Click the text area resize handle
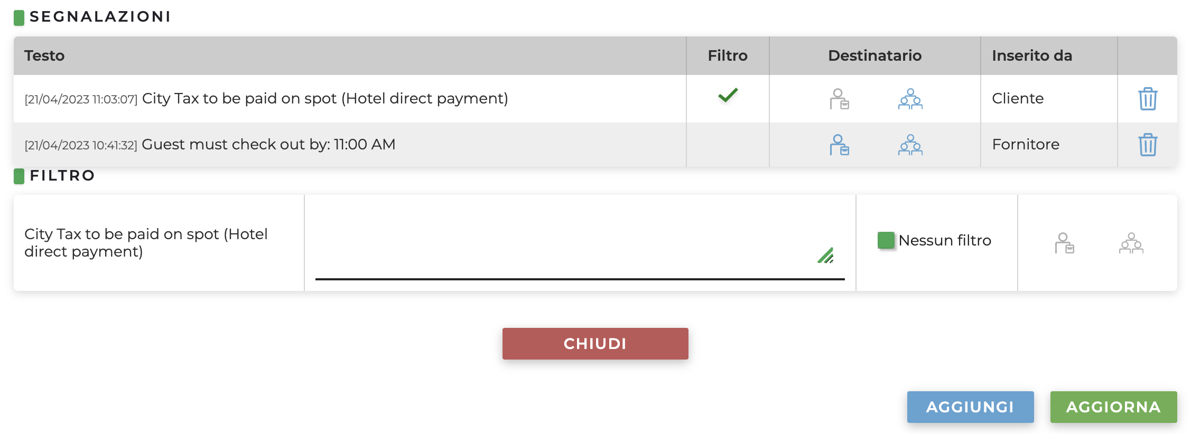The height and width of the screenshot is (434, 1191). click(x=826, y=256)
